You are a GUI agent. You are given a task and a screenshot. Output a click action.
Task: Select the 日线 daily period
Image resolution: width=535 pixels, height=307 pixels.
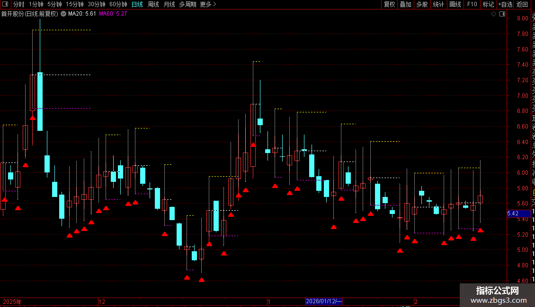click(x=137, y=4)
